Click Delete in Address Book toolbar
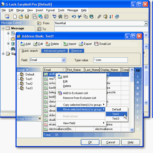 click(x=52, y=44)
